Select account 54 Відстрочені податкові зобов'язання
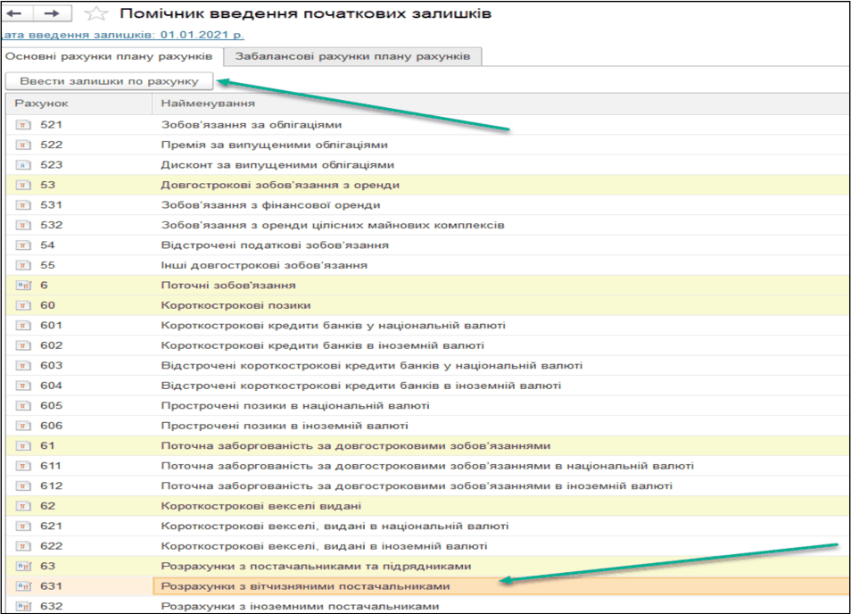The width and height of the screenshot is (851, 614). tap(274, 245)
